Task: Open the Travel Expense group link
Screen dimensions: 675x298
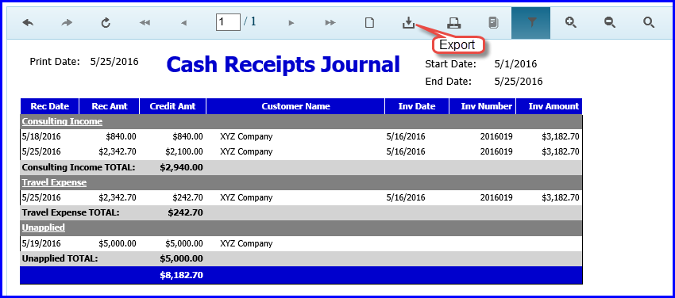Action: (54, 182)
